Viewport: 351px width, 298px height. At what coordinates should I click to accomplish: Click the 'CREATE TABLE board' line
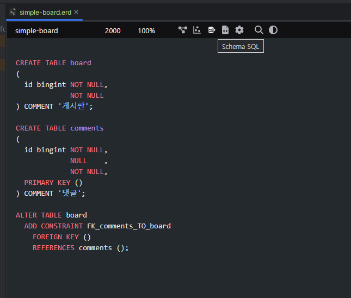tap(53, 63)
